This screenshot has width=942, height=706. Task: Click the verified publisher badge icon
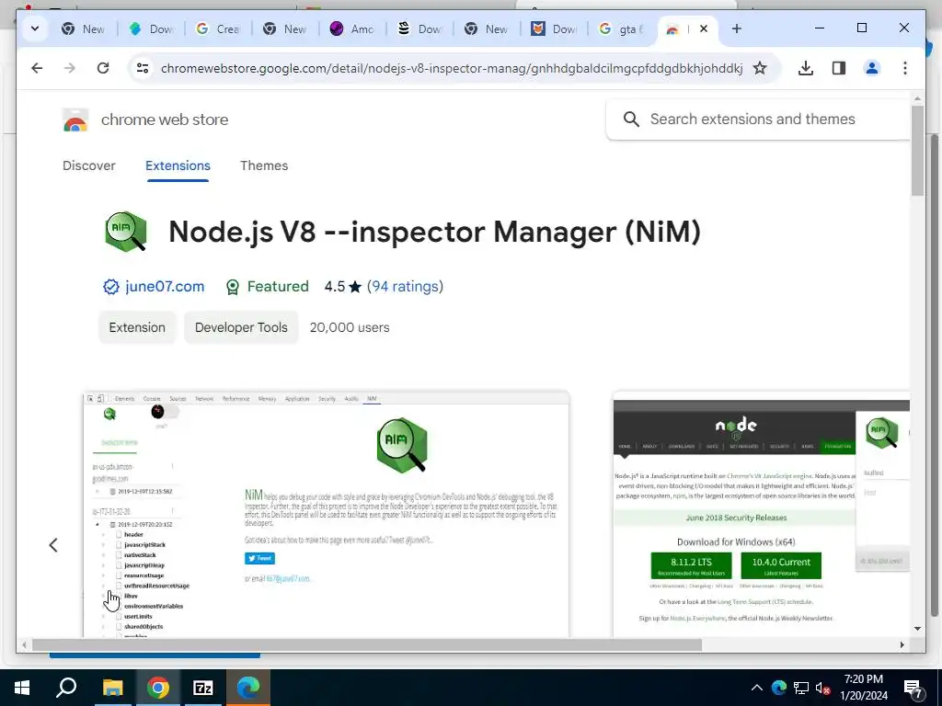(111, 287)
